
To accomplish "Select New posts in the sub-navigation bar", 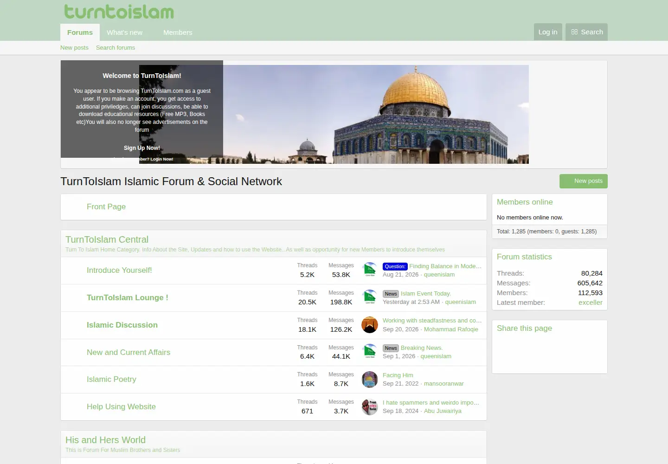I will tap(74, 48).
